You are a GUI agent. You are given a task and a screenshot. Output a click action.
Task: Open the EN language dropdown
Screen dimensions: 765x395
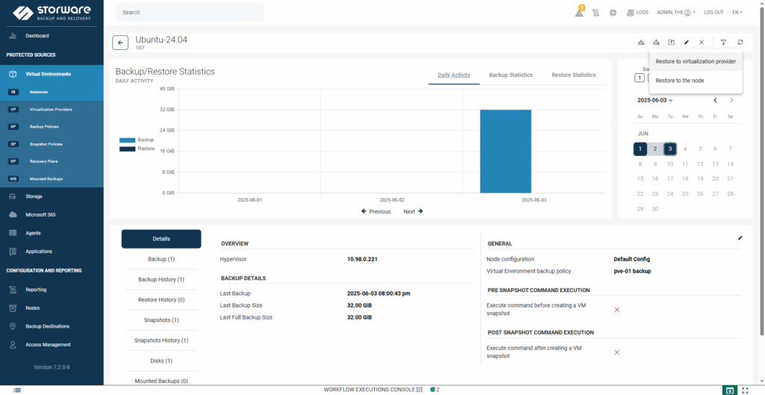tap(737, 13)
